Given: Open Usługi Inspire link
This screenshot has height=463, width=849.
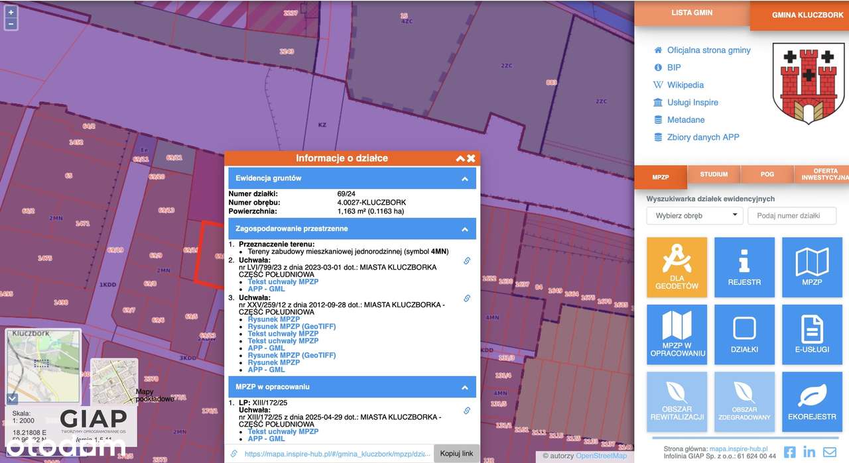Looking at the screenshot, I should 692,103.
